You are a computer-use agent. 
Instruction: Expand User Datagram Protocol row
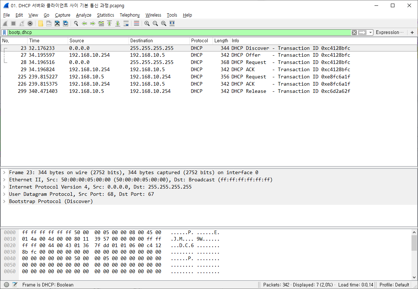4,194
